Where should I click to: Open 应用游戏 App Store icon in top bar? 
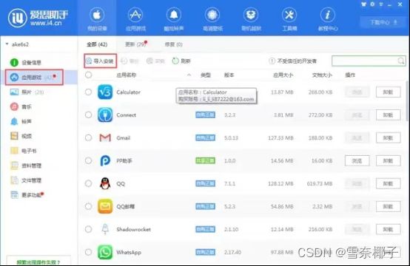[x=135, y=18]
